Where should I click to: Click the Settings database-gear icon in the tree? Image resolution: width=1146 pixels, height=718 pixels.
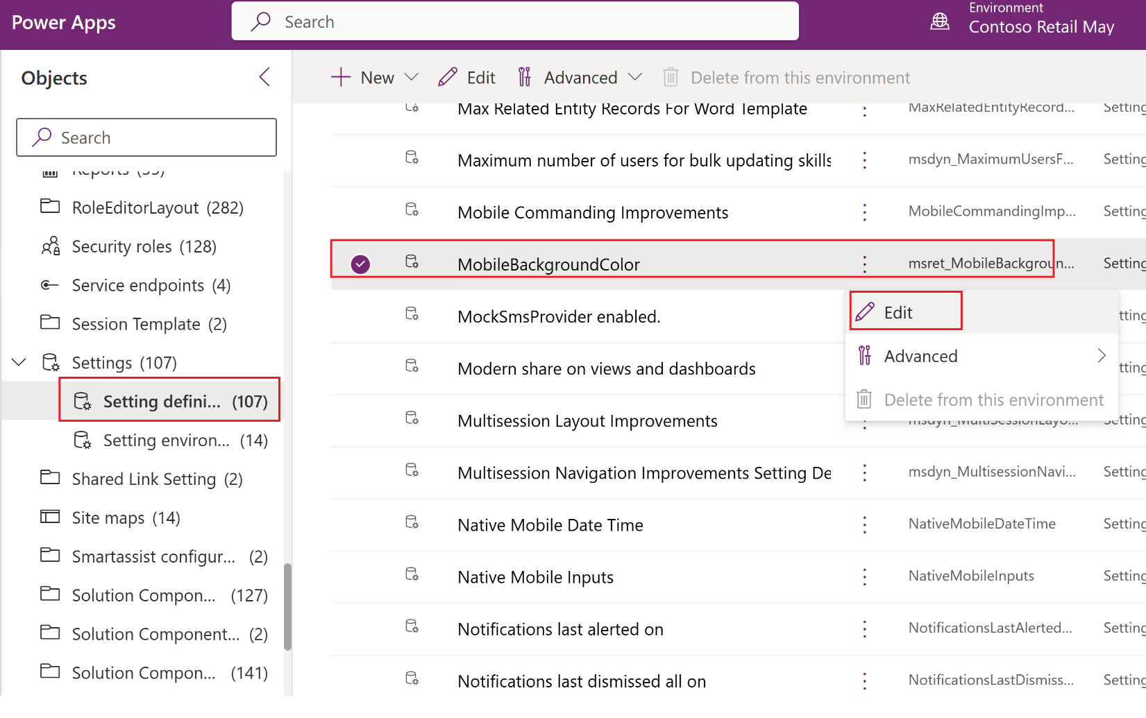51,362
